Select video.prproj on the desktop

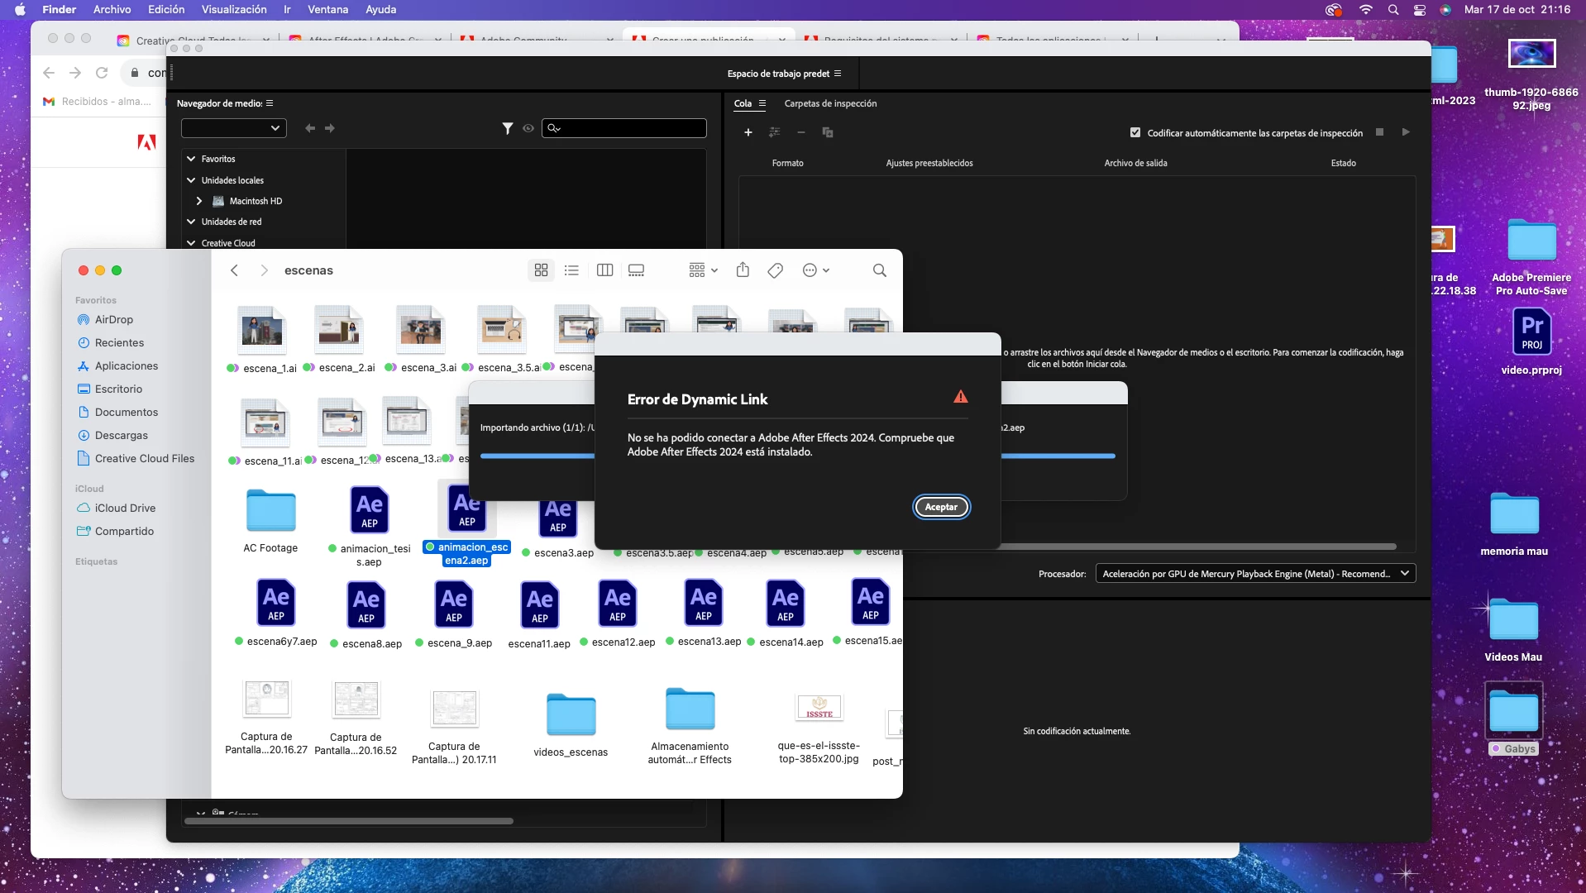1531,332
